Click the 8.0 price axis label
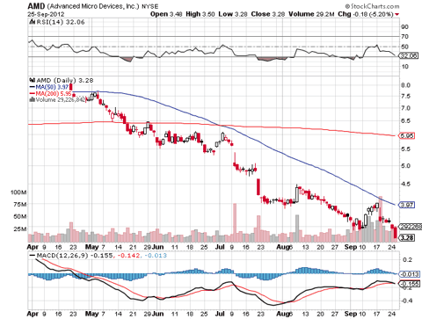Viewport: 422px width, 319px height. tap(406, 85)
